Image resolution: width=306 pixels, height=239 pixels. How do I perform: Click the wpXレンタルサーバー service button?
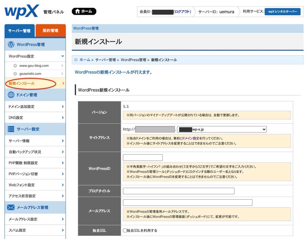[283, 12]
